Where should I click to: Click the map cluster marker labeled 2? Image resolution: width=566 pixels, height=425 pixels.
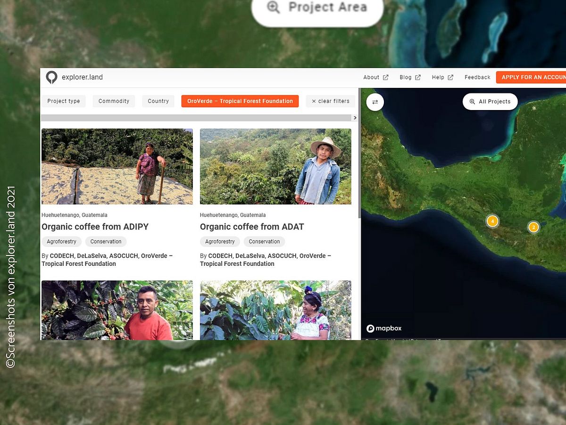click(533, 227)
